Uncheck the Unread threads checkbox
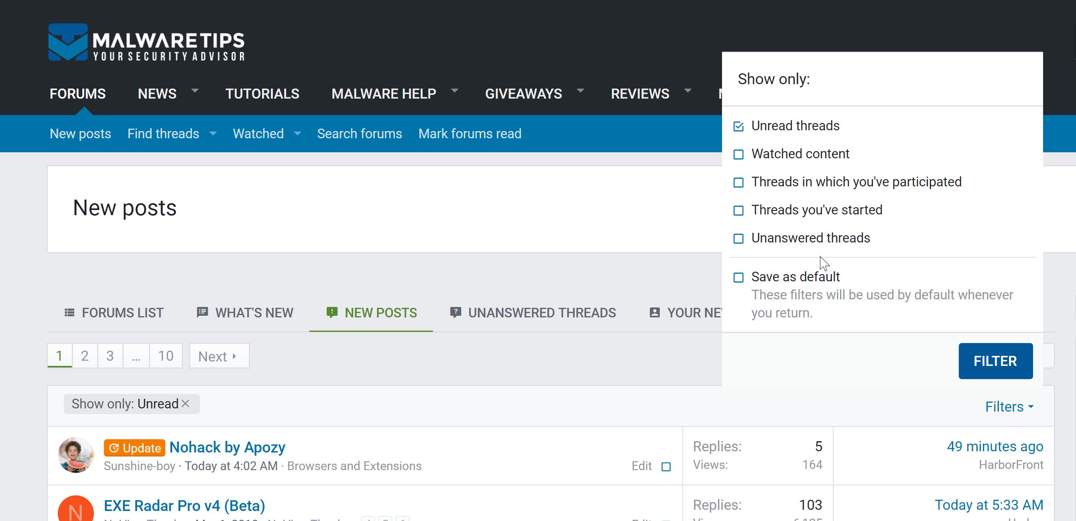 (738, 126)
